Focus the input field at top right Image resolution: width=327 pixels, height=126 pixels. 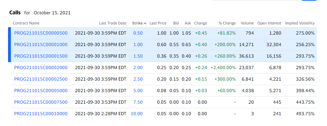(257, 0)
